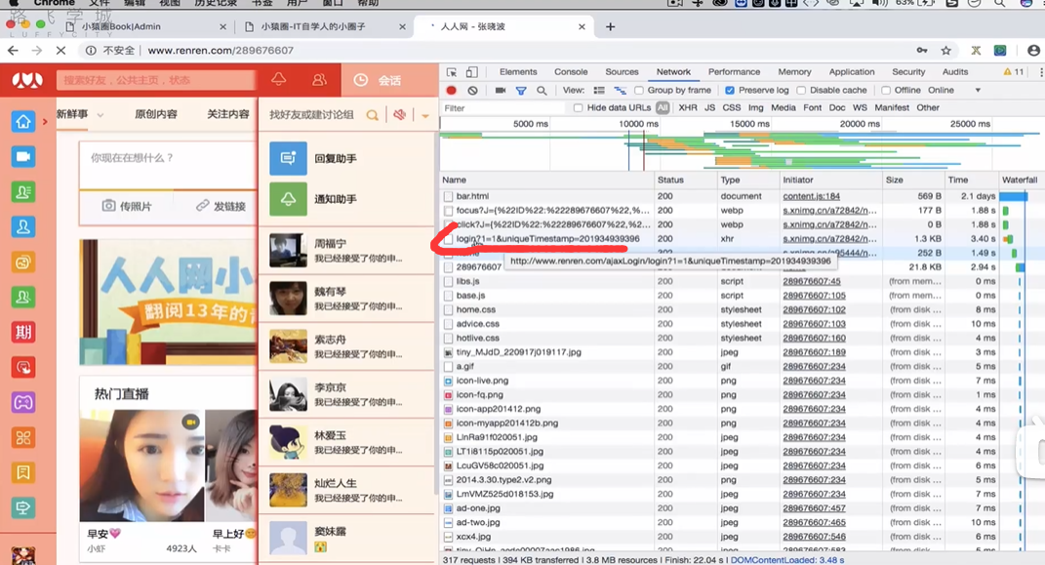1045x565 pixels.
Task: Expand left sidebar arrow next to home
Action: click(x=45, y=122)
